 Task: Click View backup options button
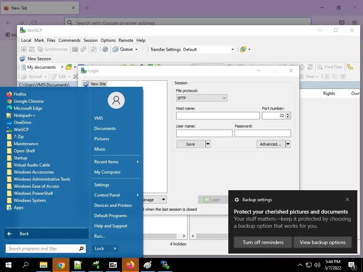[323, 242]
